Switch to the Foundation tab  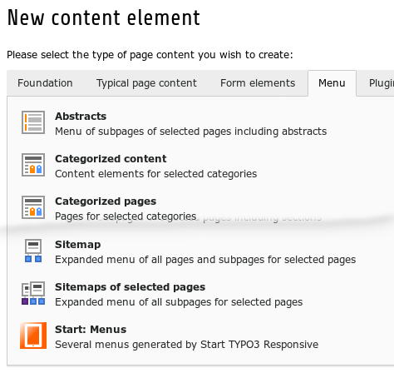45,83
